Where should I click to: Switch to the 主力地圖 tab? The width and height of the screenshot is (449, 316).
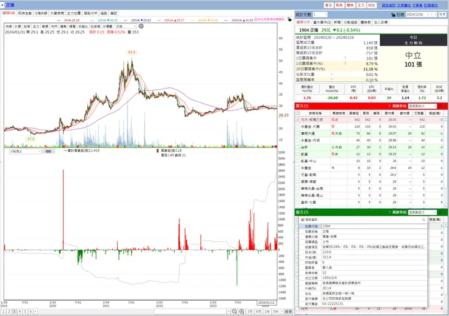click(x=74, y=13)
